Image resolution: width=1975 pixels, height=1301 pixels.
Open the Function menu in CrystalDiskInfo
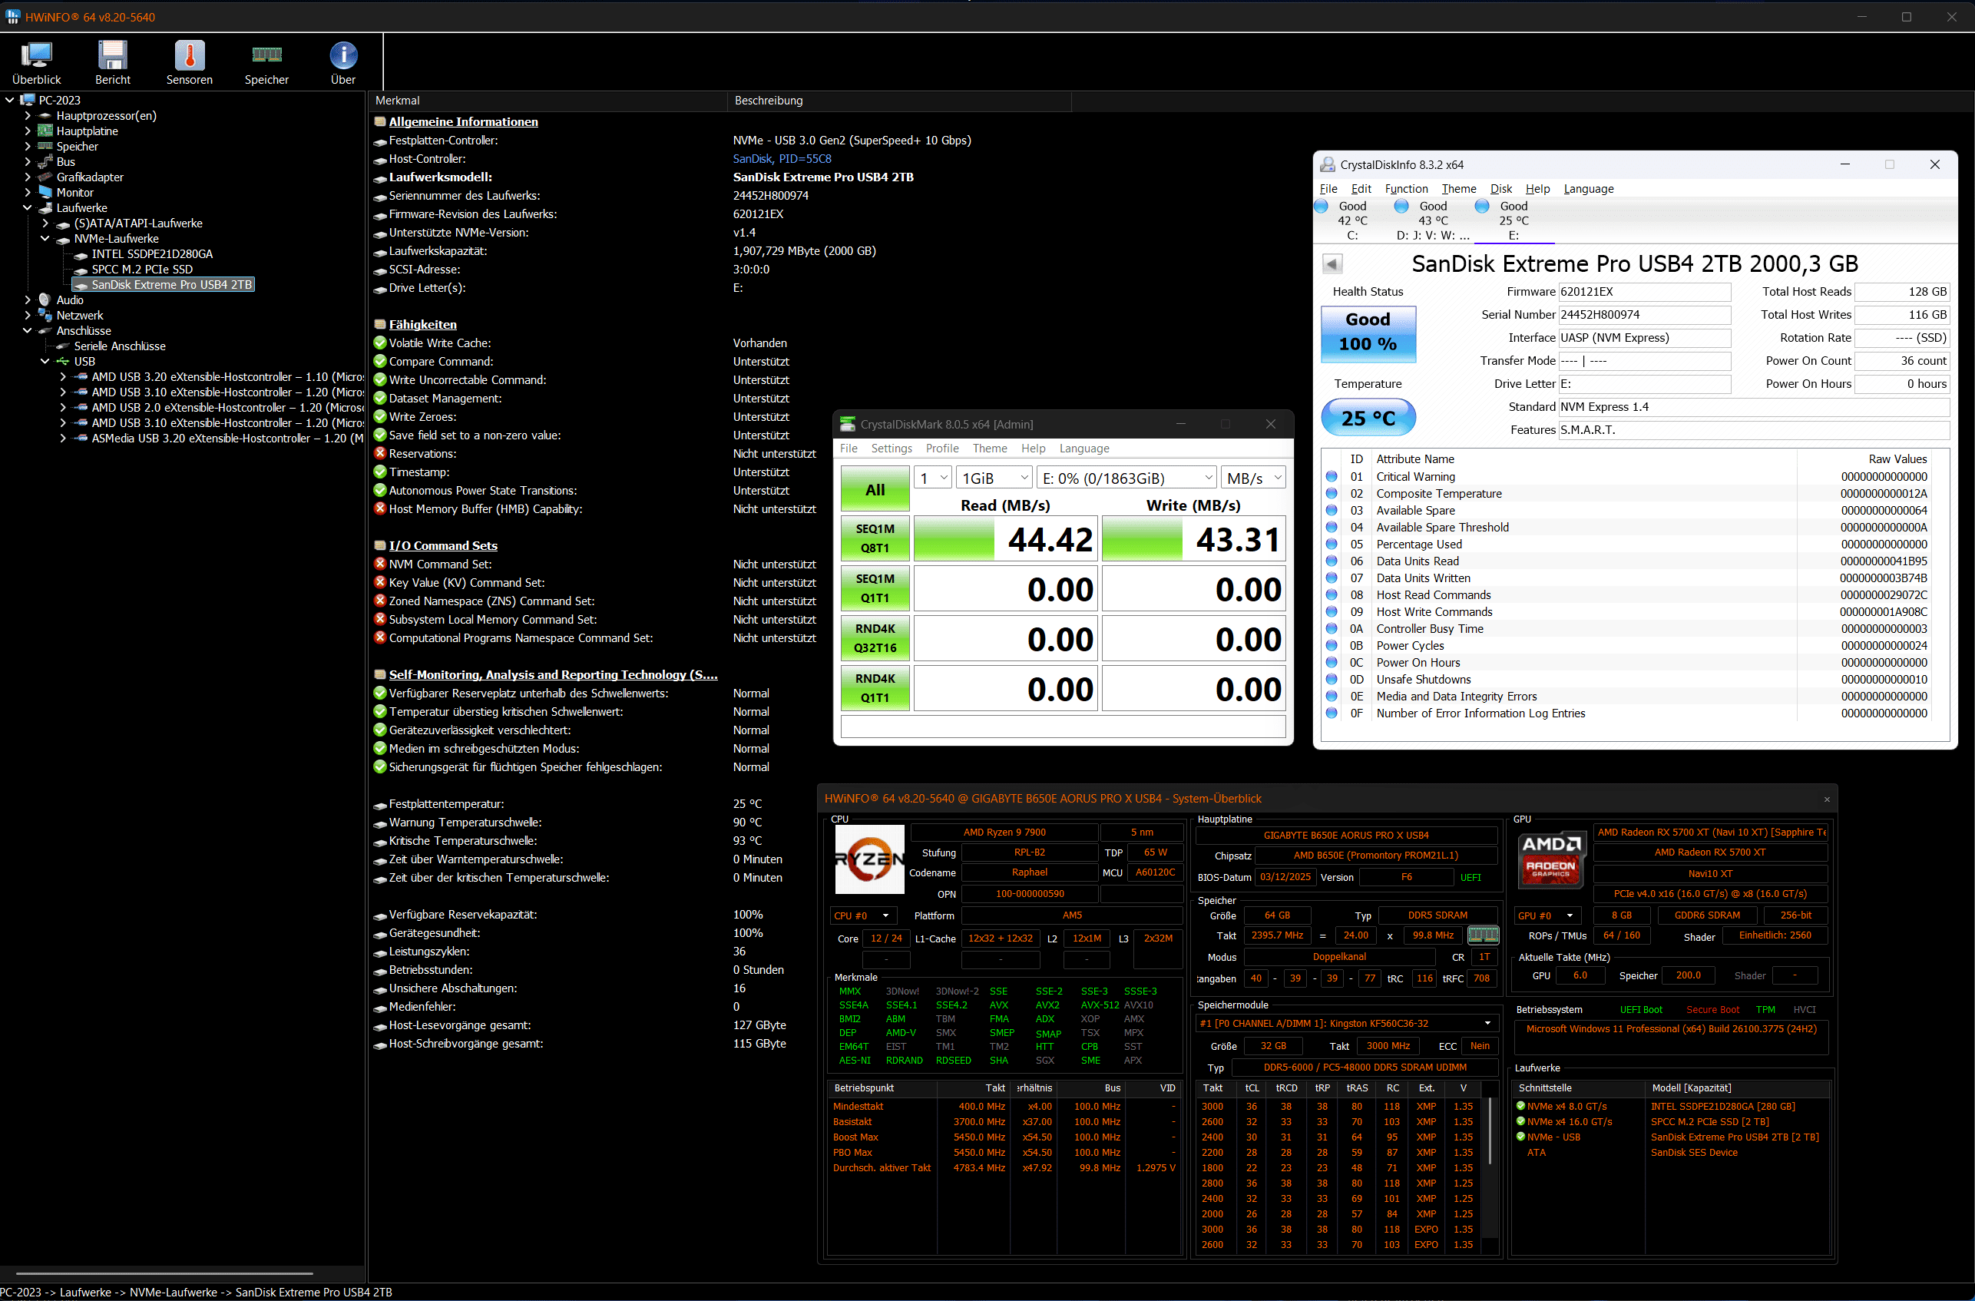pyautogui.click(x=1406, y=189)
